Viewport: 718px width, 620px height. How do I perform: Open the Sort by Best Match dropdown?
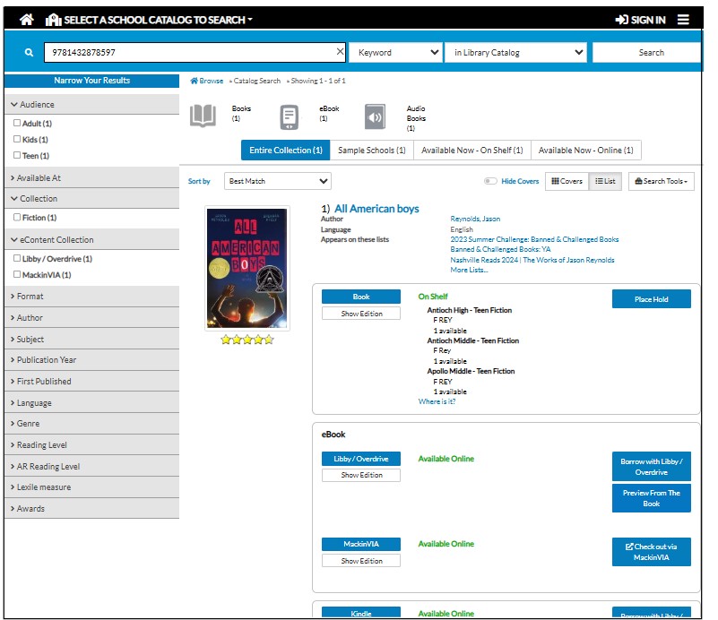277,181
